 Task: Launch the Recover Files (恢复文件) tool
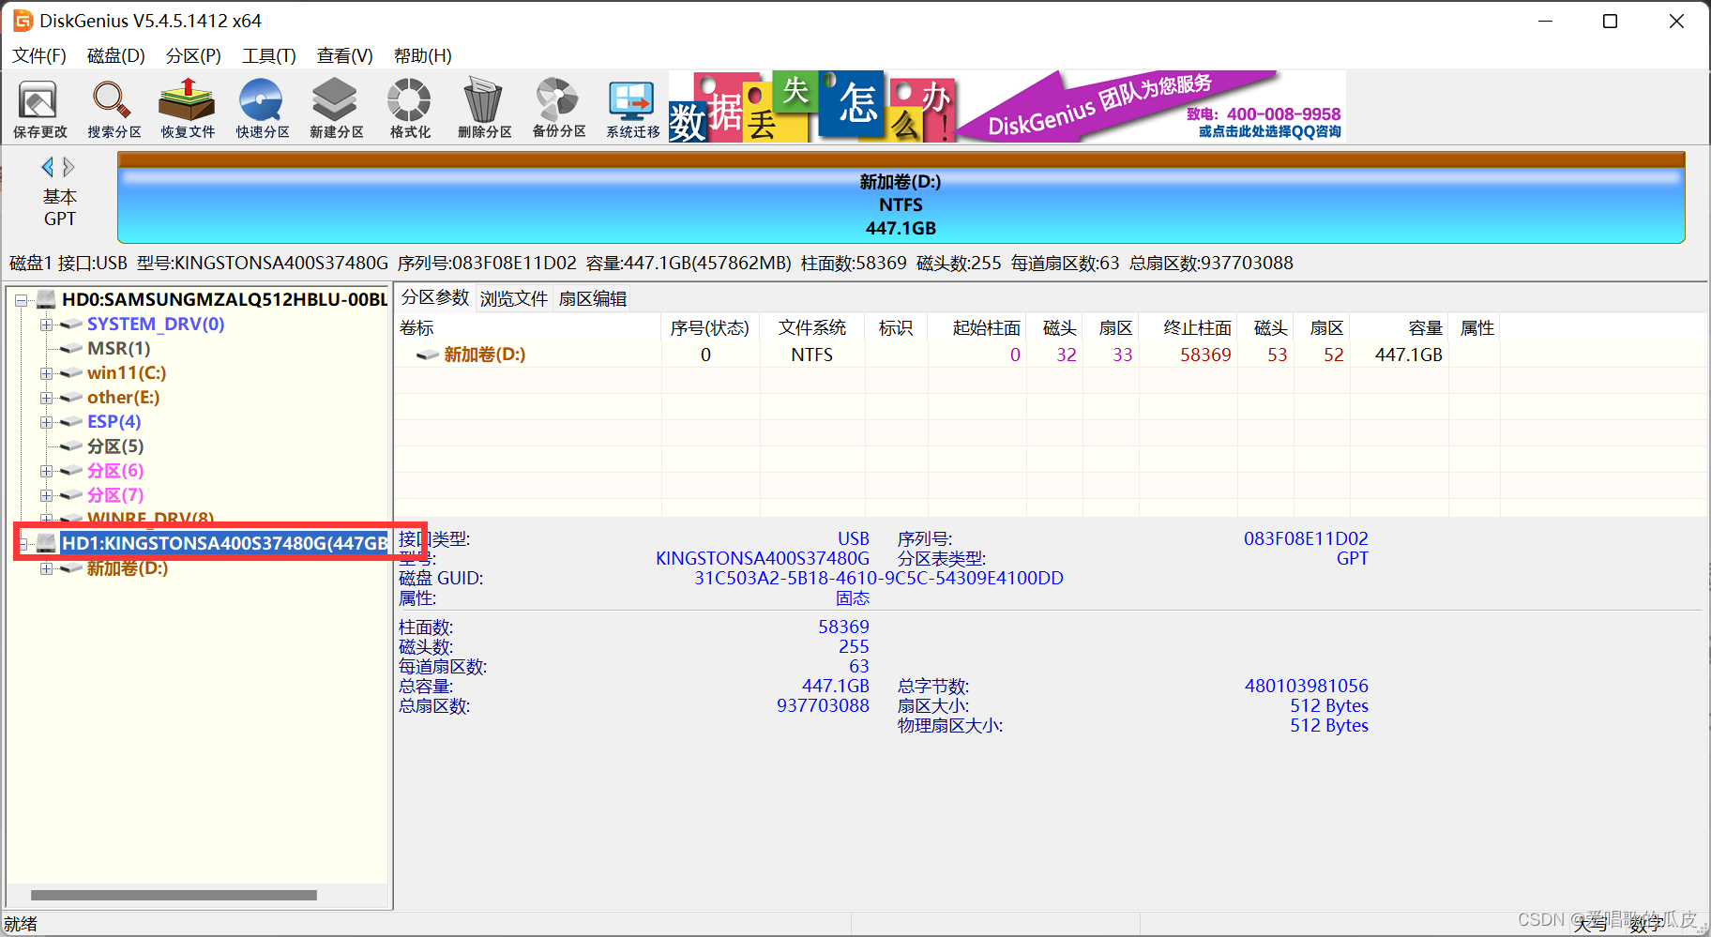click(188, 108)
